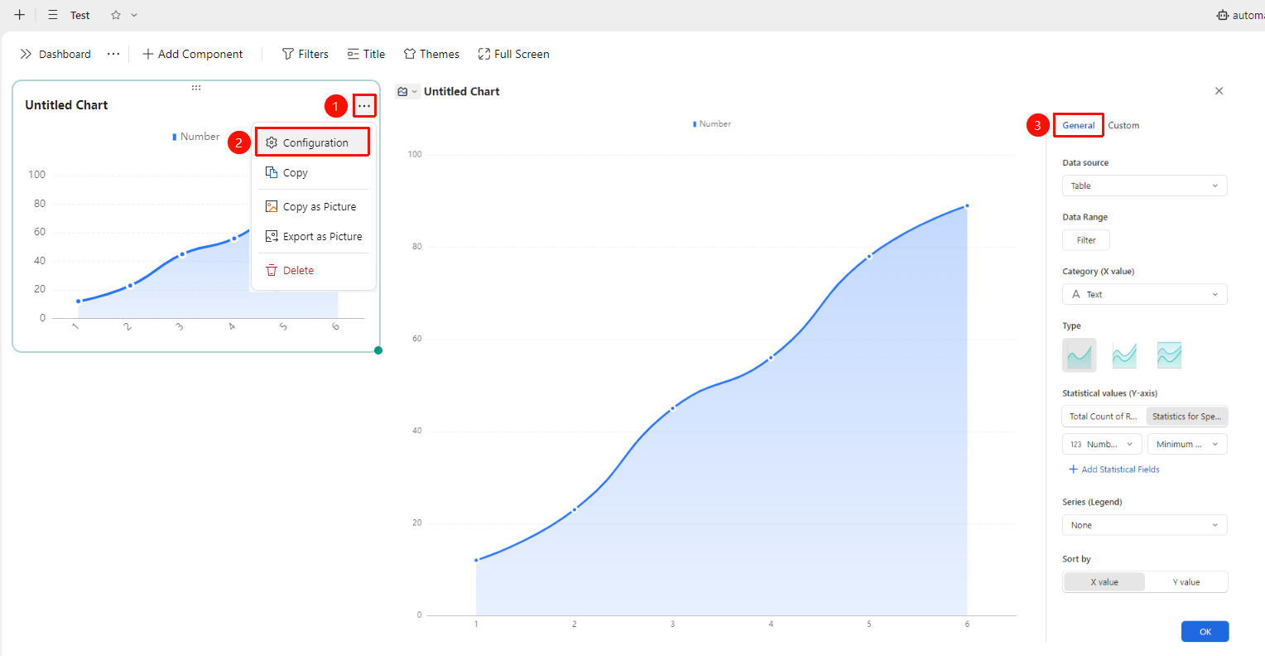Screen dimensions: 1265x656
Task: Sort by Y value
Action: pos(1186,582)
